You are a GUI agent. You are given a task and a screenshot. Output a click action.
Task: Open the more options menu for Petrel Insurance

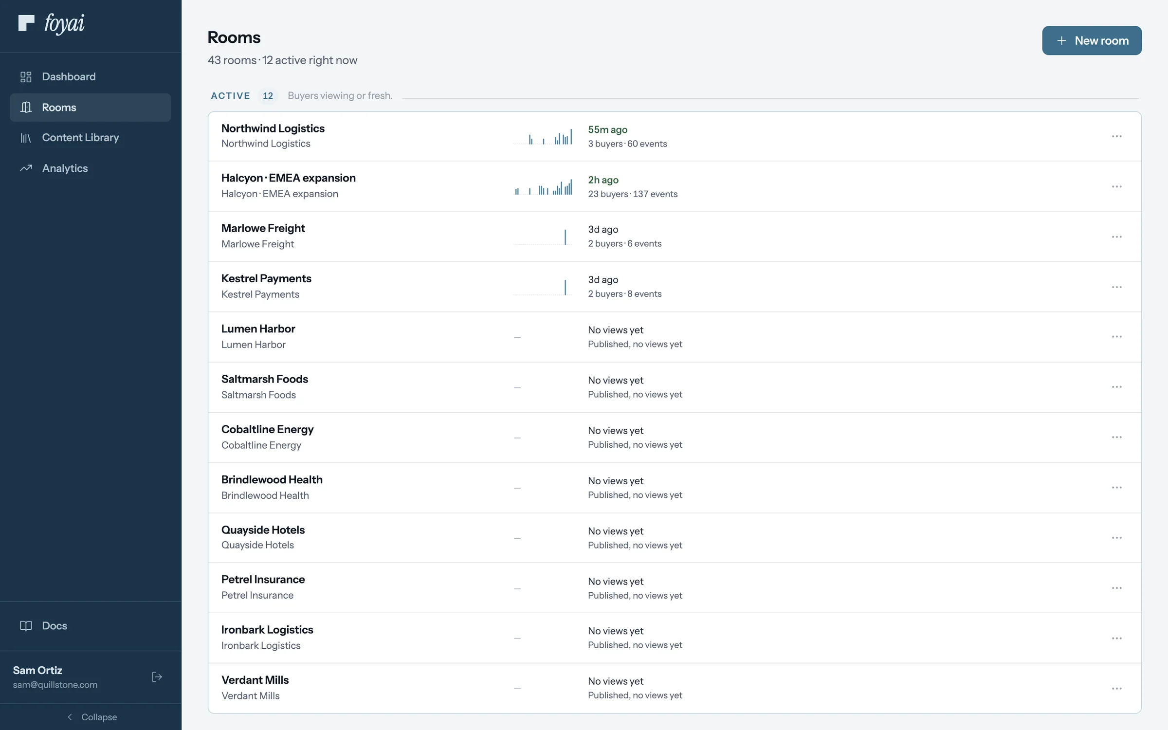(1116, 588)
